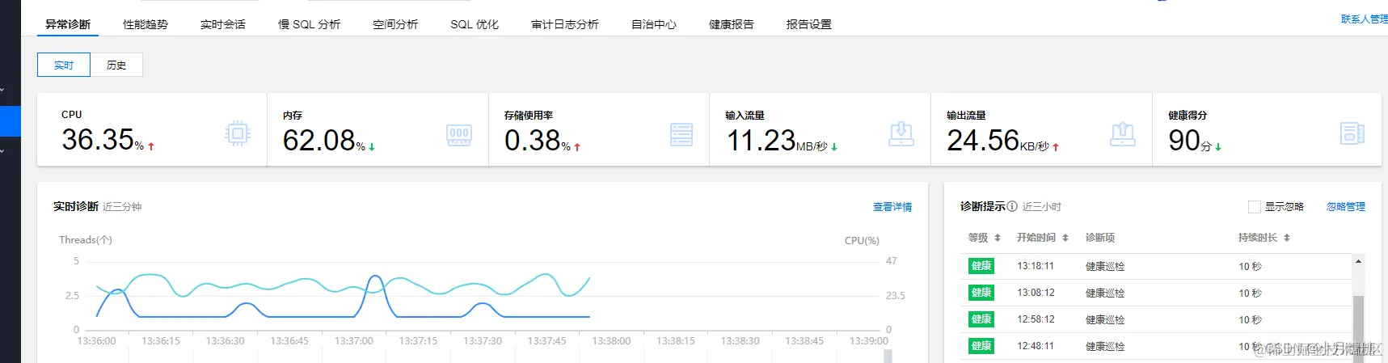Click the input traffic download icon
The image size is (1388, 363).
pos(901,134)
